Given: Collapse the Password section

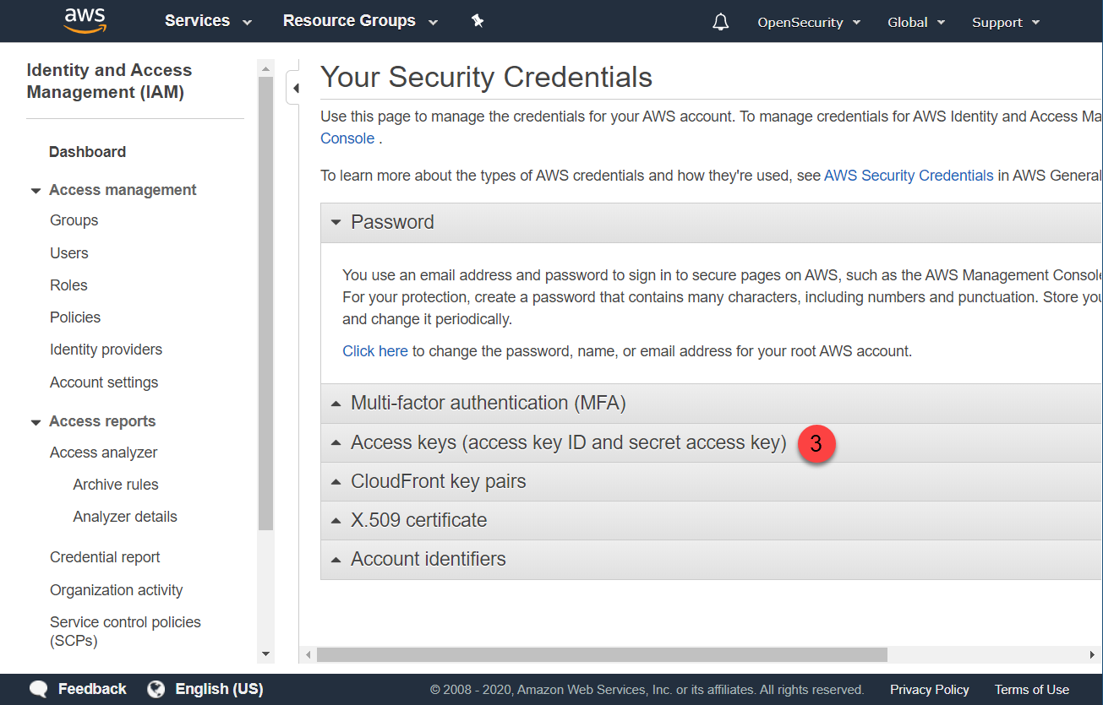Looking at the screenshot, I should point(712,223).
